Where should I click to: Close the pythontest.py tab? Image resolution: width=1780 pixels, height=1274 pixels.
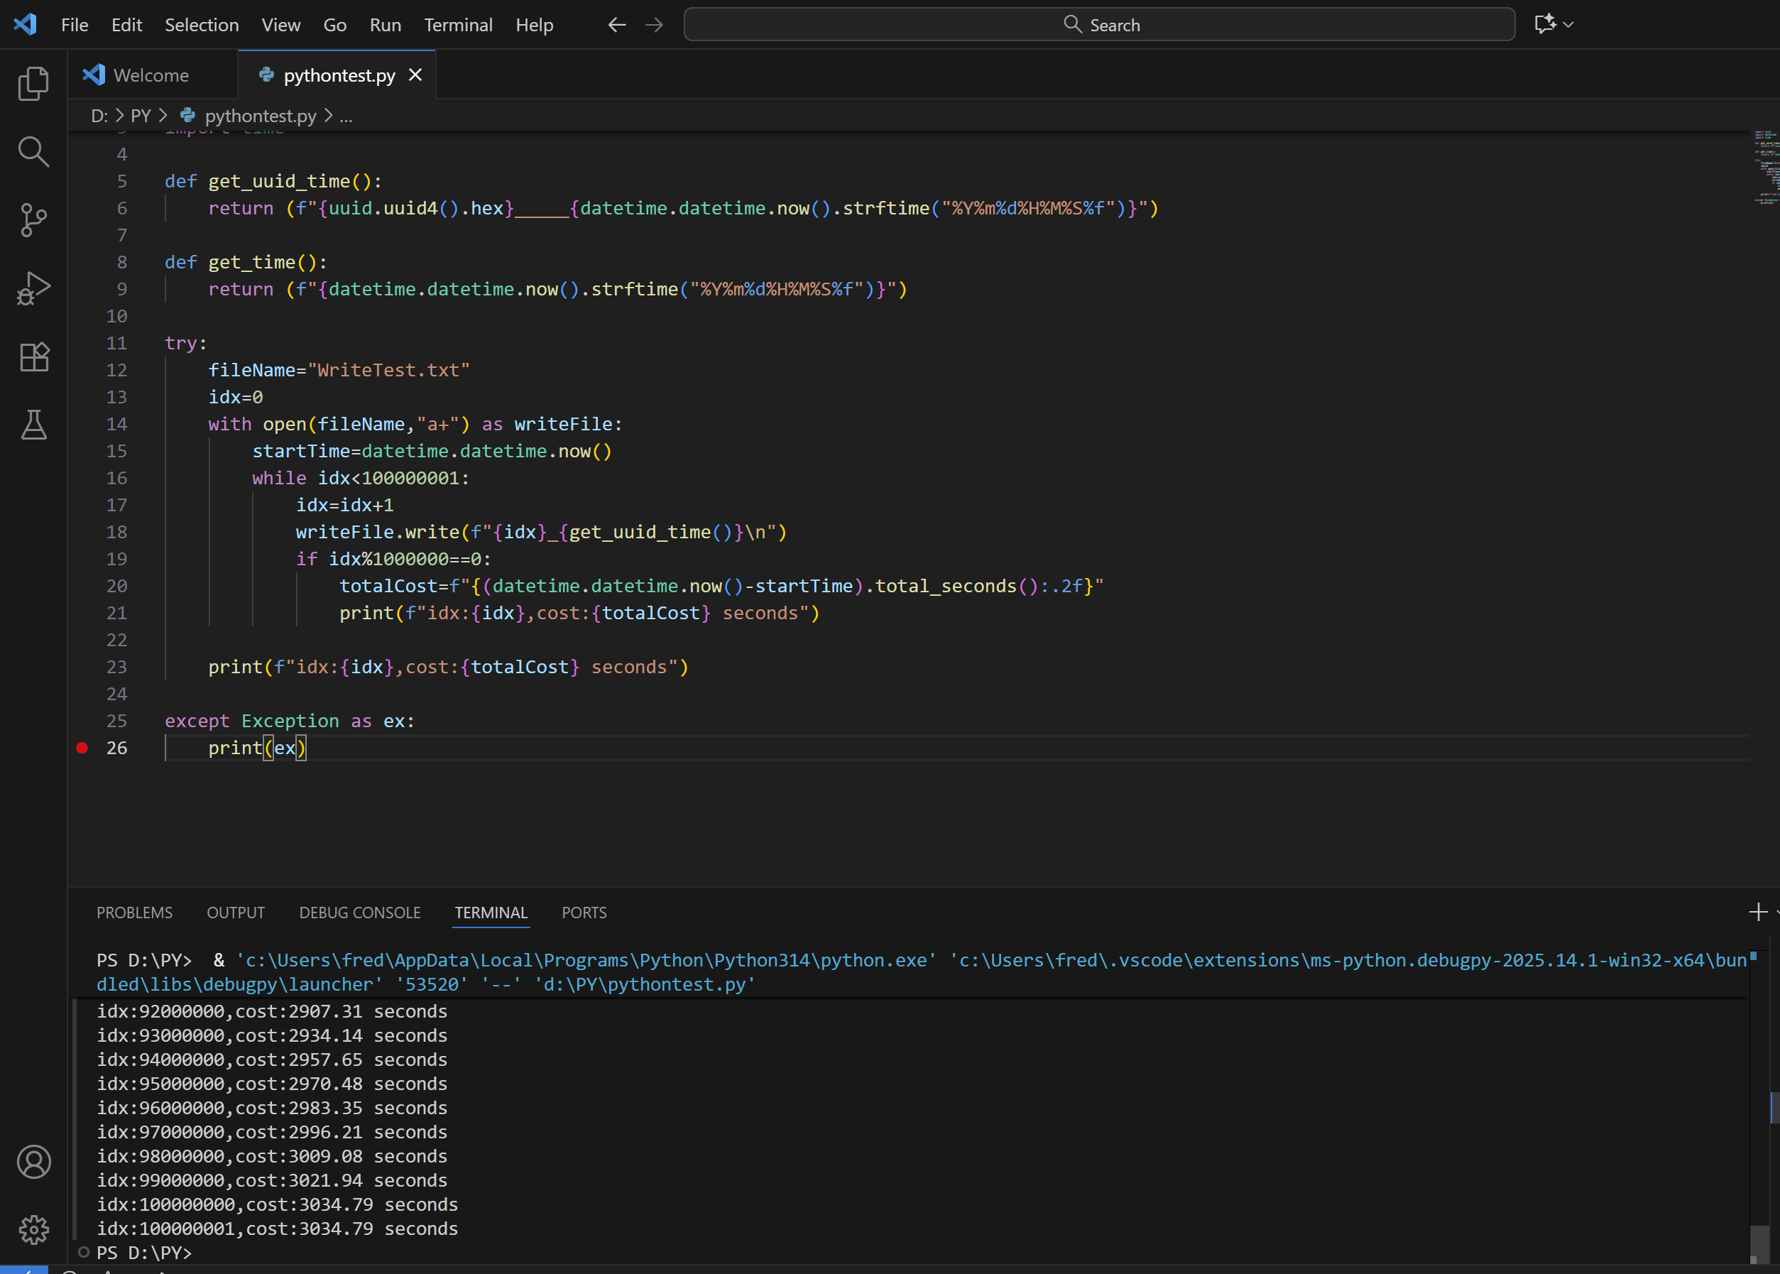415,75
